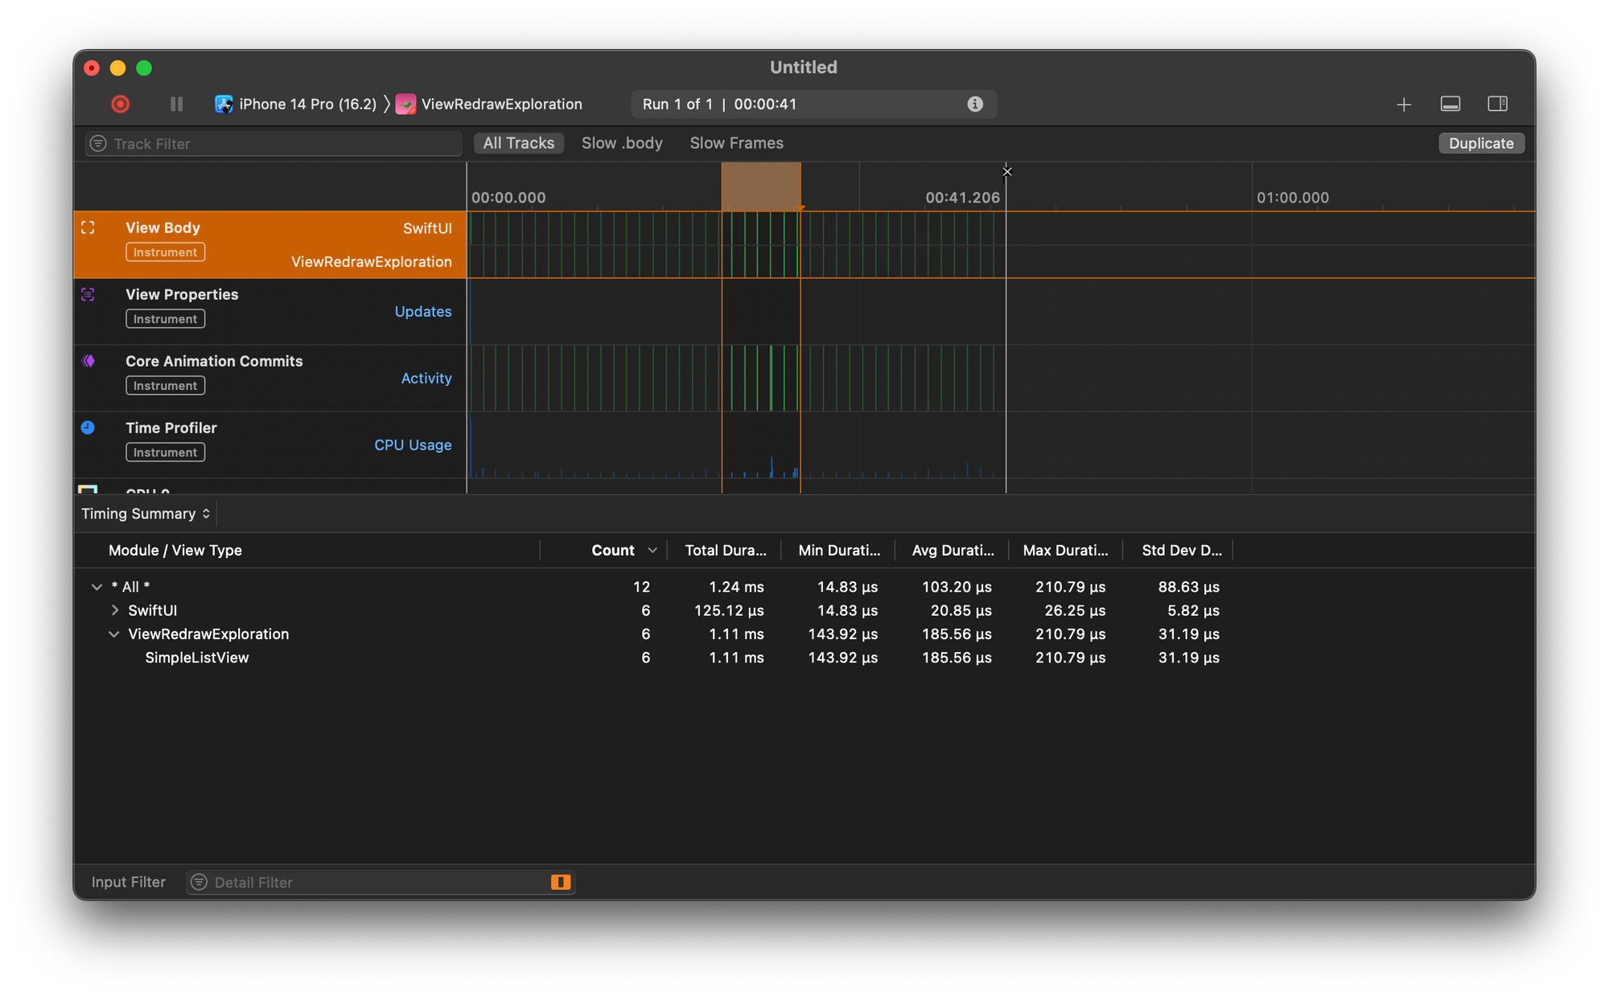This screenshot has height=997, width=1609.
Task: Select the Time Profiler clock icon
Action: (88, 428)
